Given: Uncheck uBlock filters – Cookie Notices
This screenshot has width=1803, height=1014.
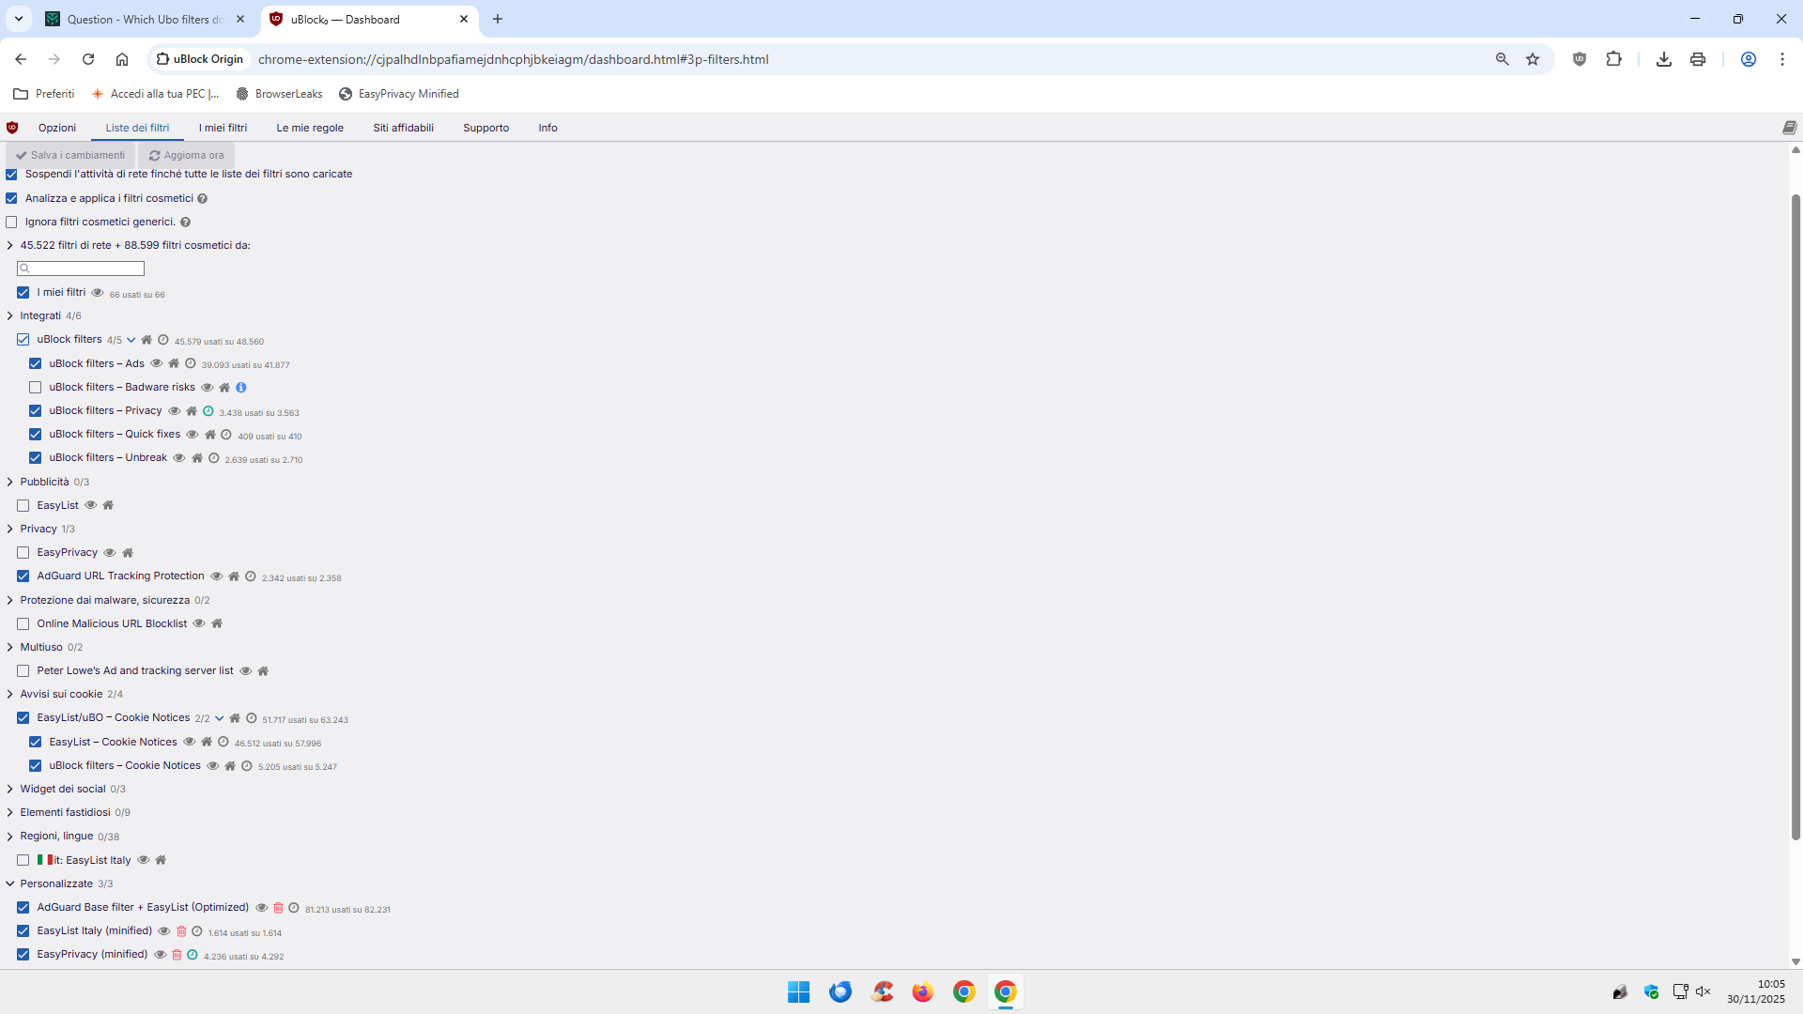Looking at the screenshot, I should coord(35,765).
